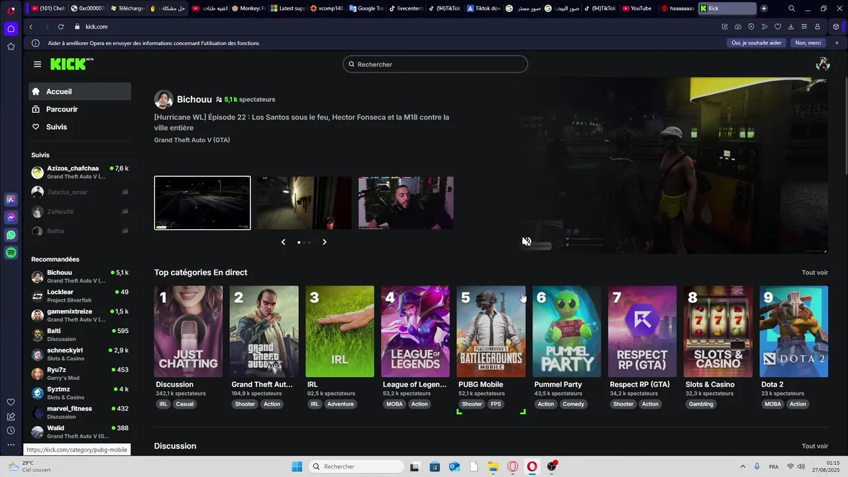Open Opera sidebar Messenger icon

pyautogui.click(x=11, y=217)
